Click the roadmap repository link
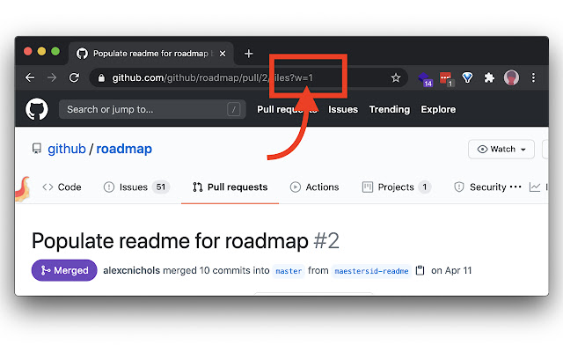 click(x=124, y=149)
